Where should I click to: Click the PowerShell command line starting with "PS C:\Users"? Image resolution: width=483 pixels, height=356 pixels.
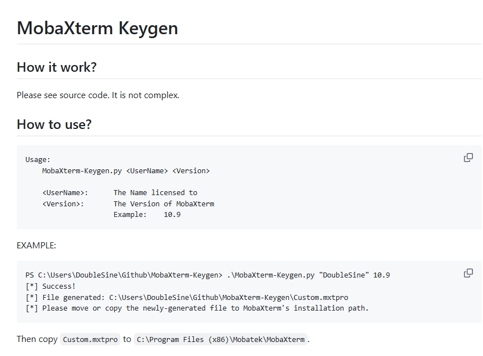[x=208, y=275]
